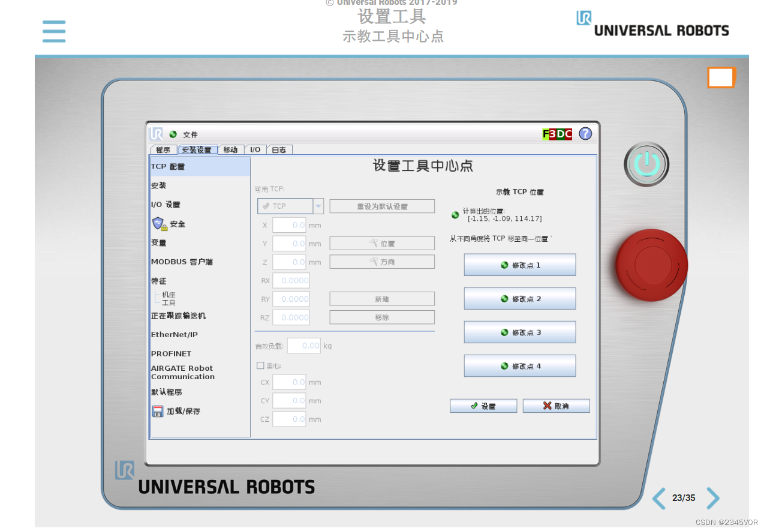Screen dimensions: 767x531
Task: Click the CY center of gravity field
Action: point(289,401)
